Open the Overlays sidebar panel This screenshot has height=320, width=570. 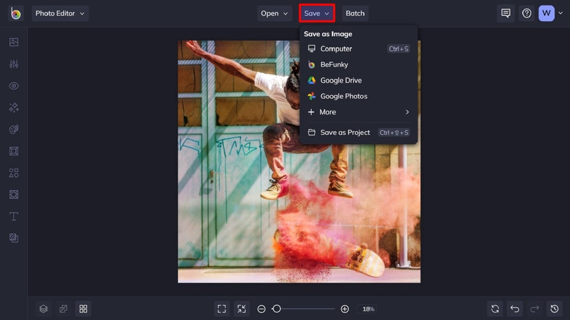[14, 195]
